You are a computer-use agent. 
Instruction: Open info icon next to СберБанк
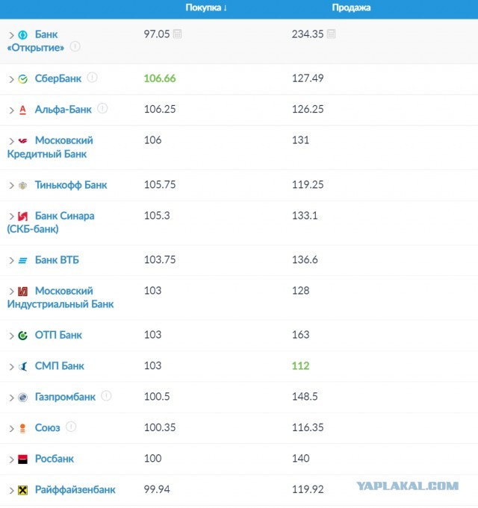click(92, 78)
